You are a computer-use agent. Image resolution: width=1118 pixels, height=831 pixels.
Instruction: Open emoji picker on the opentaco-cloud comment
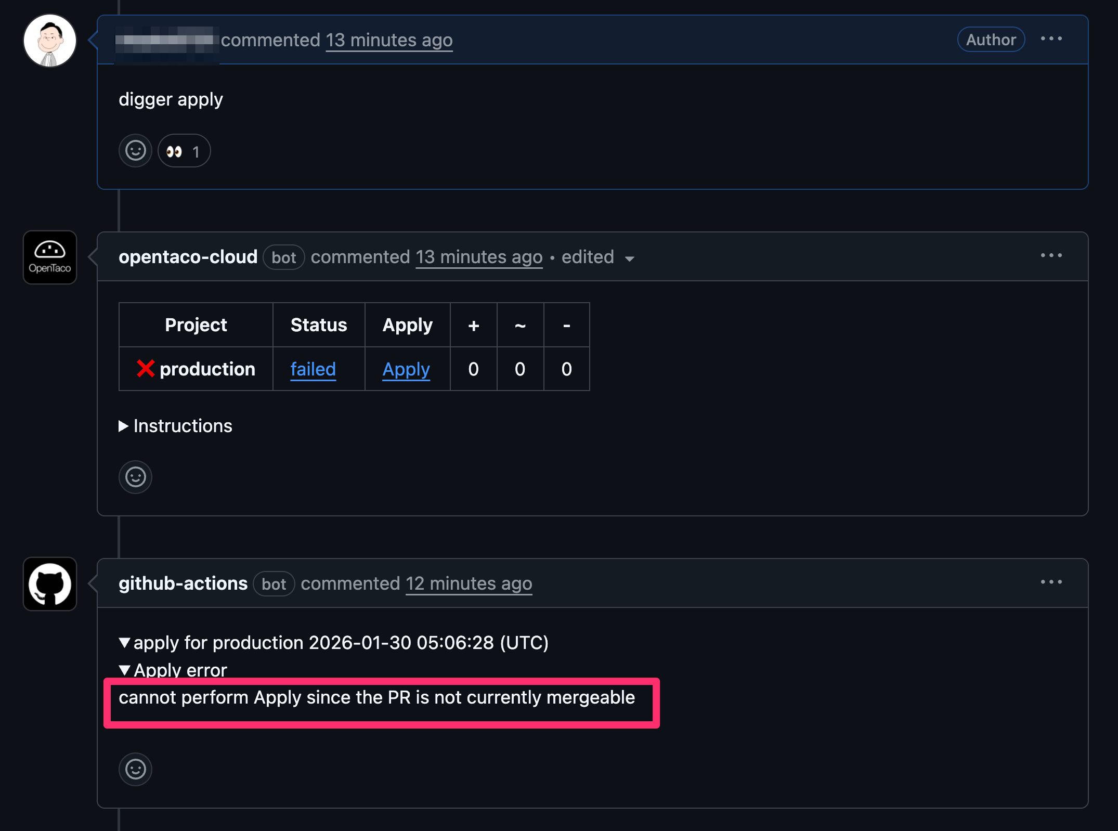pos(135,477)
